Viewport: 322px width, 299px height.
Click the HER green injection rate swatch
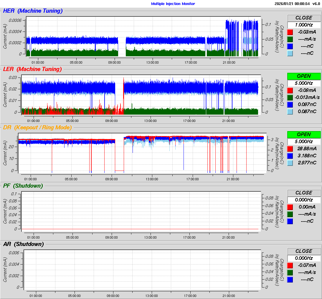(290, 39)
